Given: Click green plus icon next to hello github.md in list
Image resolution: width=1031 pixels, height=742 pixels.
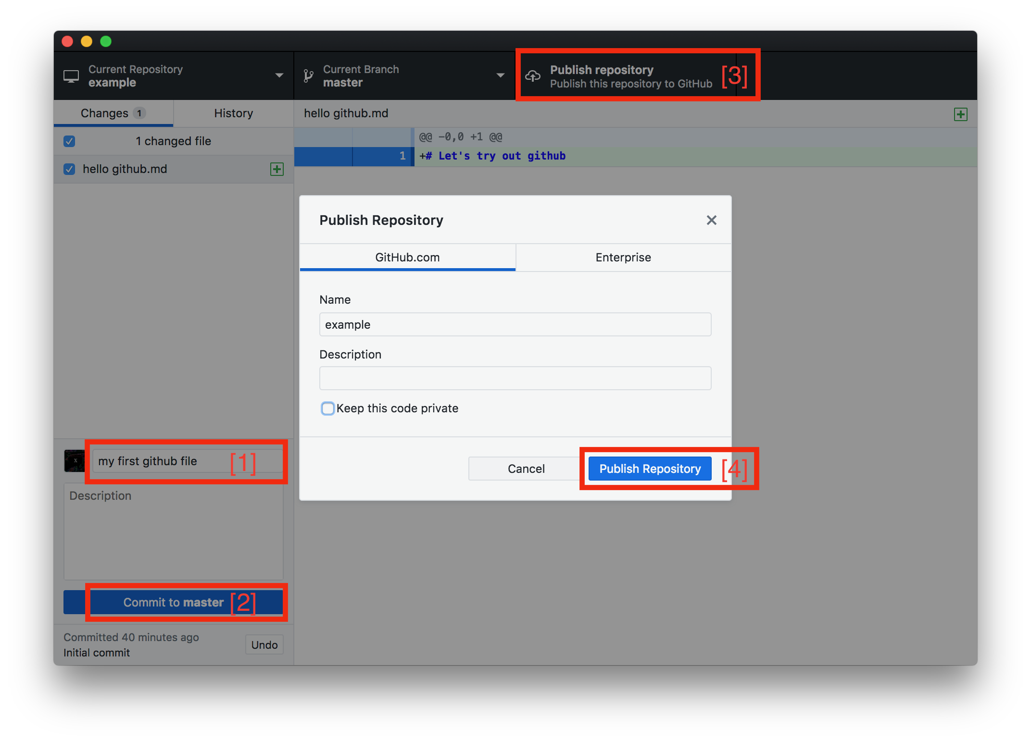Looking at the screenshot, I should (x=277, y=169).
